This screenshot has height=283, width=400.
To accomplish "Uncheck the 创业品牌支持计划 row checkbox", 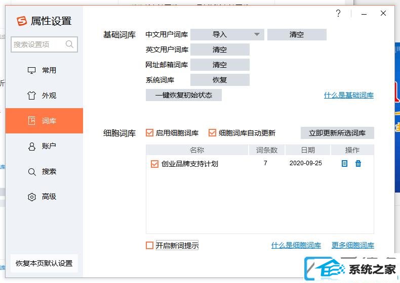I will pyautogui.click(x=154, y=164).
